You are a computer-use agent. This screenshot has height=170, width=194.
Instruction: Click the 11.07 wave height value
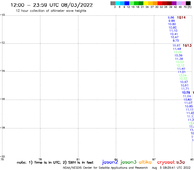point(188,103)
